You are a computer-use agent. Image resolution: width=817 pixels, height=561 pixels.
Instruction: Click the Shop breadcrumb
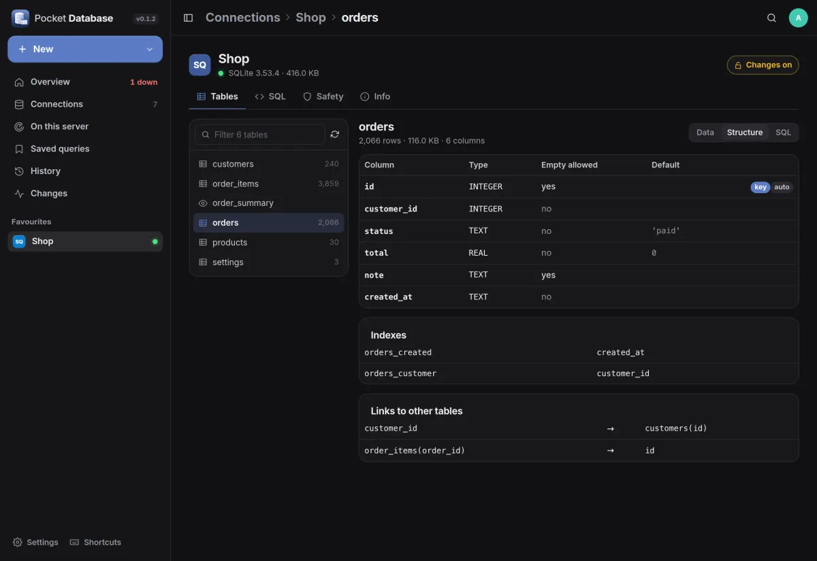310,18
